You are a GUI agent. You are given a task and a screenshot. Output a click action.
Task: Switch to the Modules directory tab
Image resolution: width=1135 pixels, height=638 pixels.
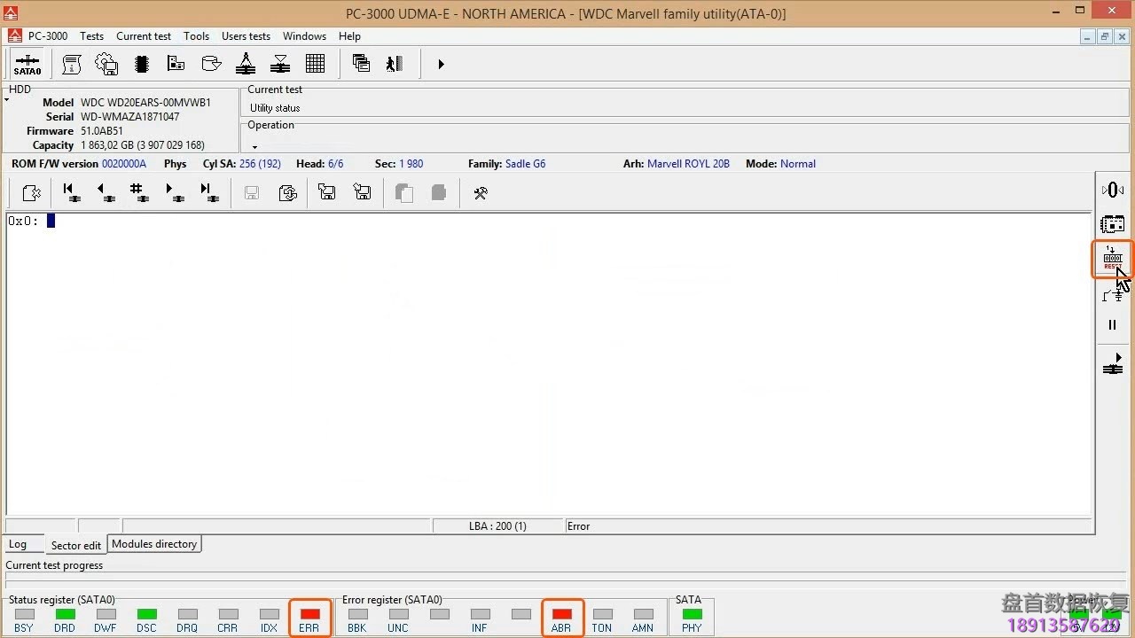[x=154, y=544]
